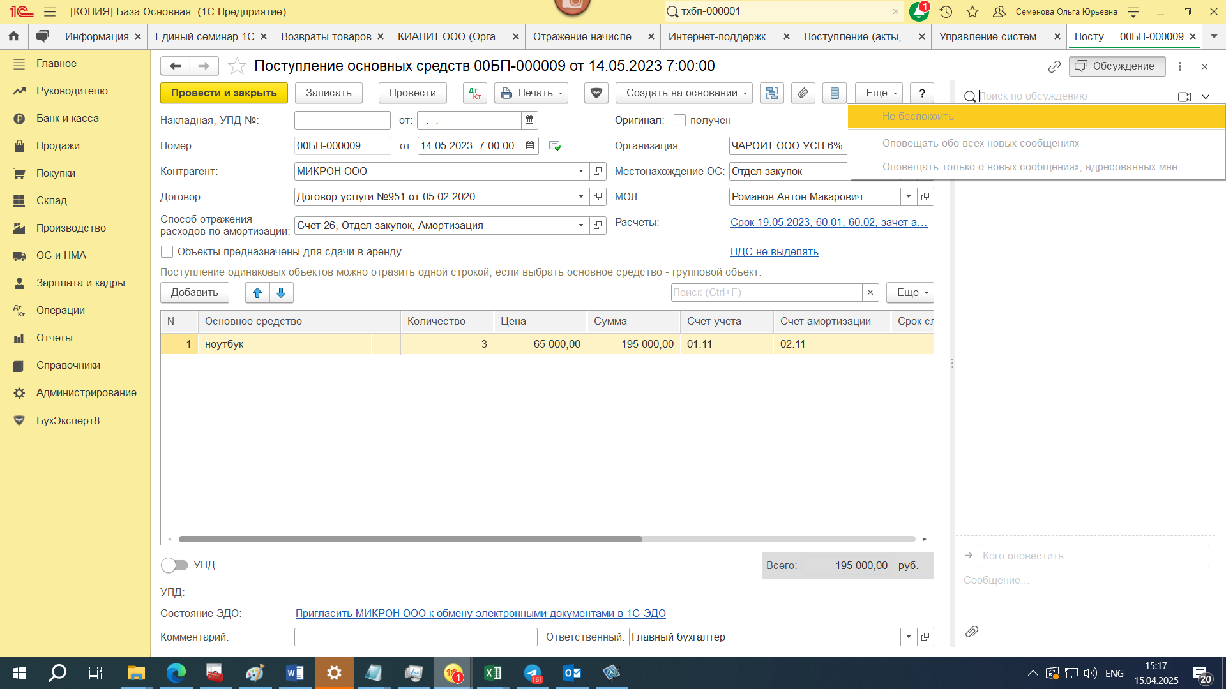Open Excel from Windows taskbar
This screenshot has width=1226, height=689.
(x=493, y=673)
